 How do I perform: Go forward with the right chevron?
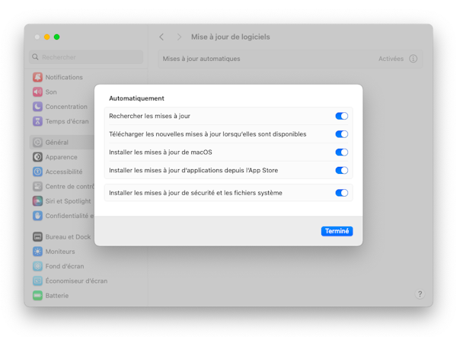point(179,37)
